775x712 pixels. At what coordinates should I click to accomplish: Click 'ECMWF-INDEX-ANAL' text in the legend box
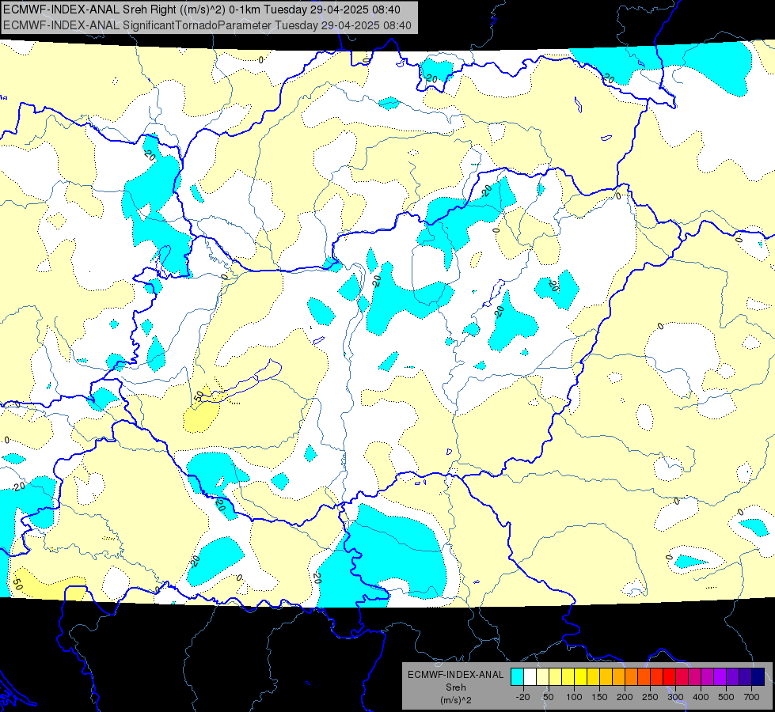tap(456, 675)
